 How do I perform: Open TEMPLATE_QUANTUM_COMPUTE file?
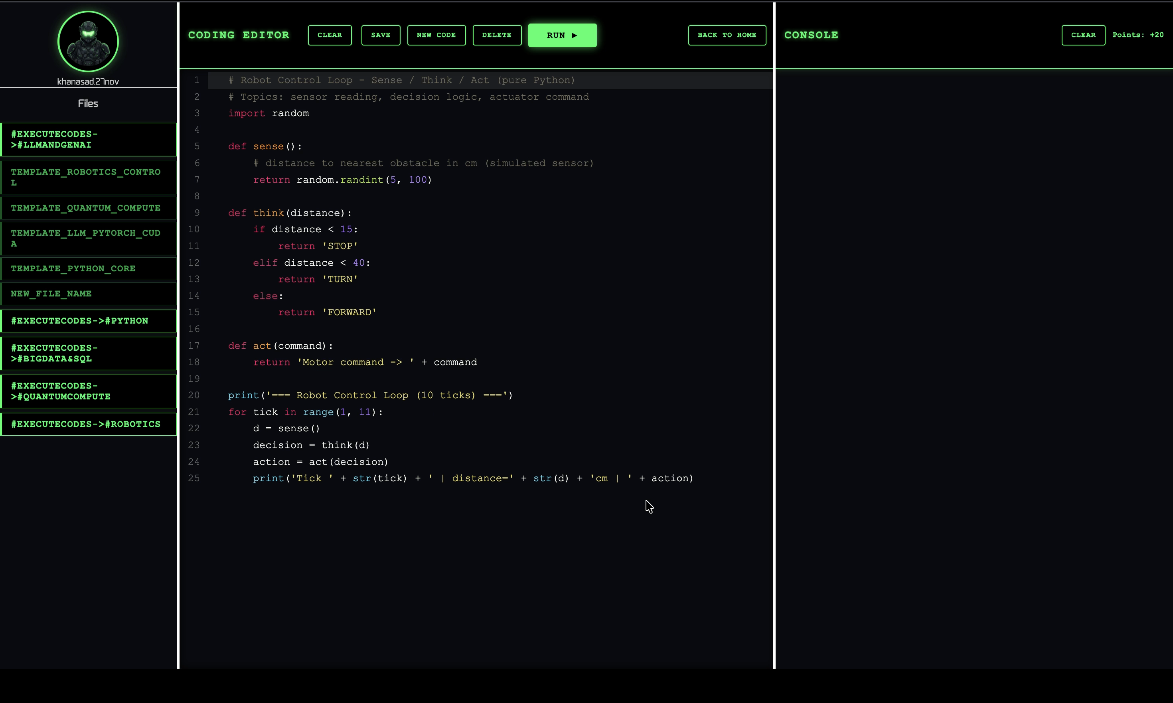point(89,208)
